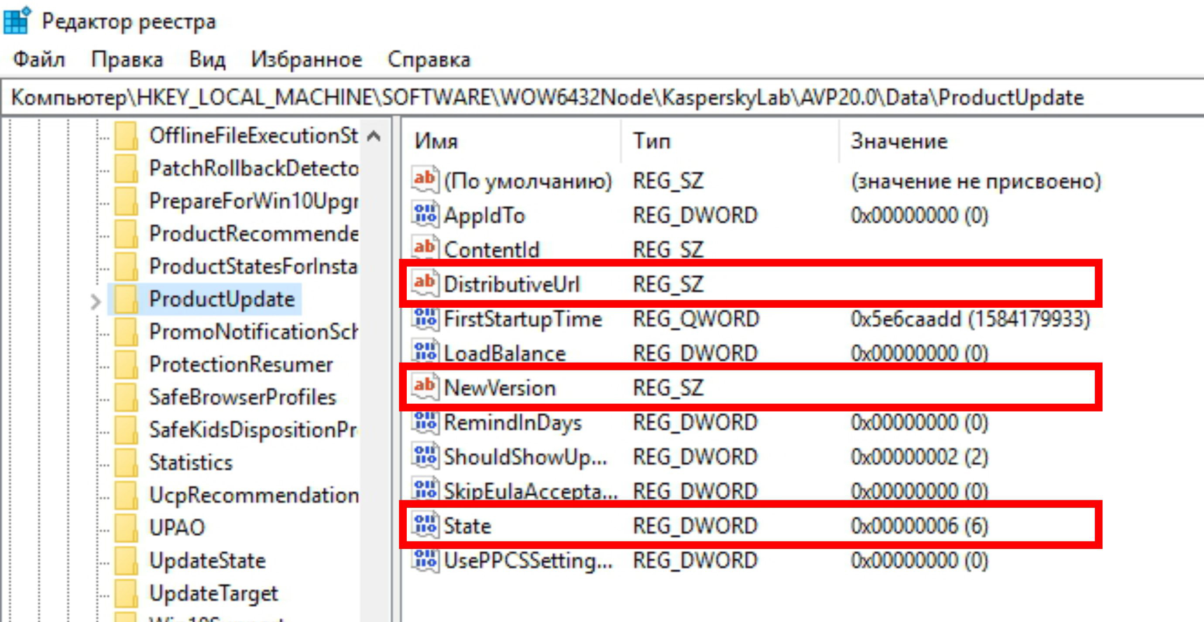Screen dimensions: 1204x622
Task: Click folder icon of ProductRecommende key
Action: 126,234
